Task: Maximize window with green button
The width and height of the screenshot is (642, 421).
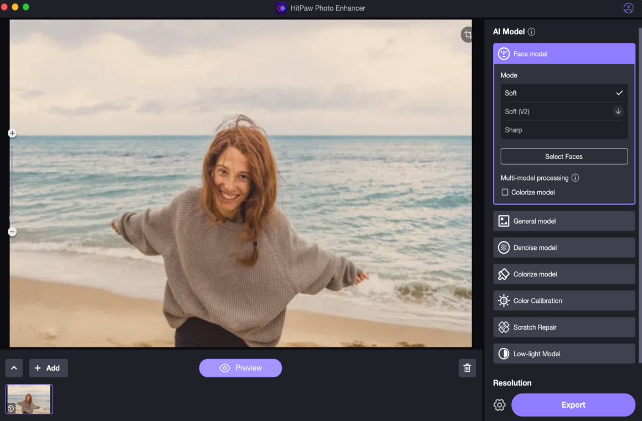Action: (x=26, y=7)
